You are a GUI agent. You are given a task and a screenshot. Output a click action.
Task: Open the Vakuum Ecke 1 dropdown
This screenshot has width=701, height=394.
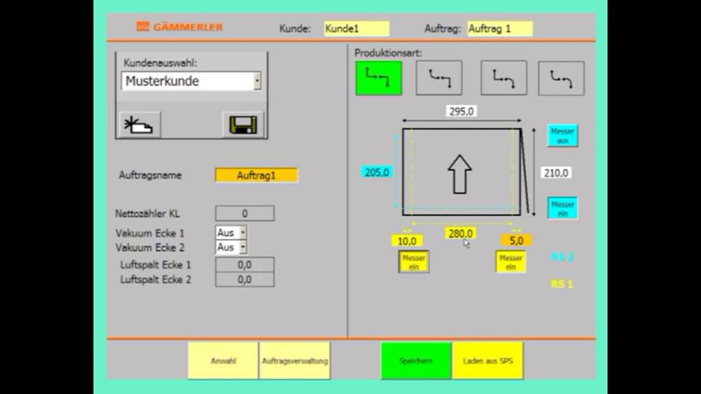(243, 233)
